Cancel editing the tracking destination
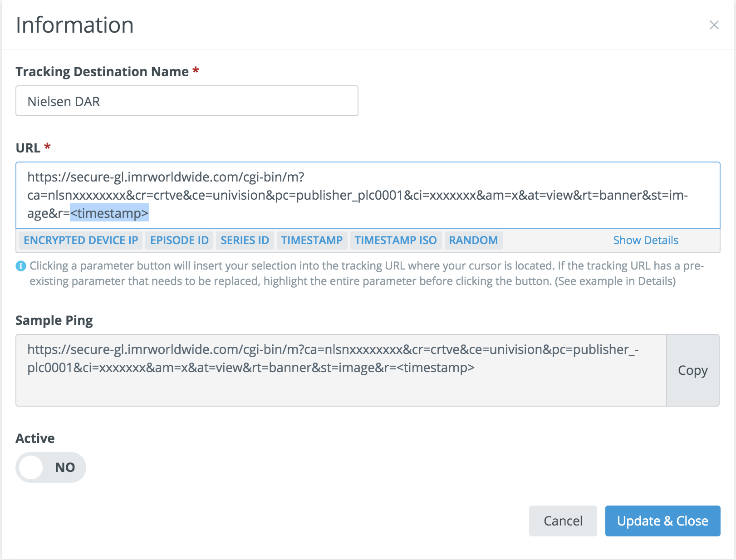736x560 pixels. [563, 521]
